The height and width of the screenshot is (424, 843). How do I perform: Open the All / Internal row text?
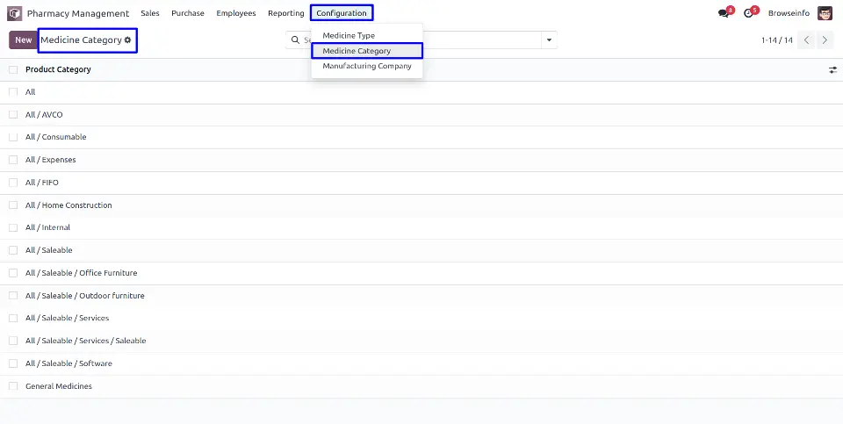(x=47, y=228)
